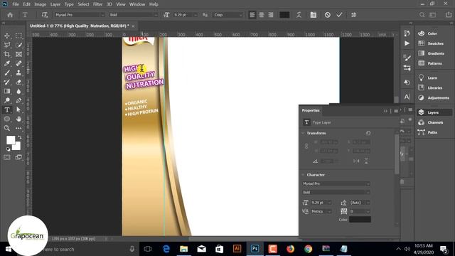
Task: Select the Frame tool
Action: (18, 54)
